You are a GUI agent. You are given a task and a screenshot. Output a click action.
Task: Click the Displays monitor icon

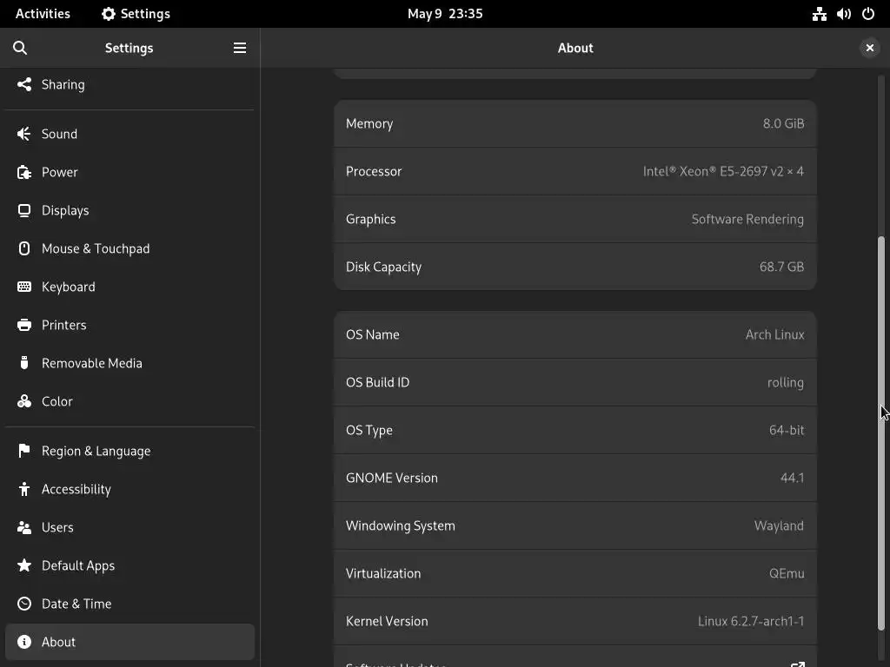[x=23, y=210]
